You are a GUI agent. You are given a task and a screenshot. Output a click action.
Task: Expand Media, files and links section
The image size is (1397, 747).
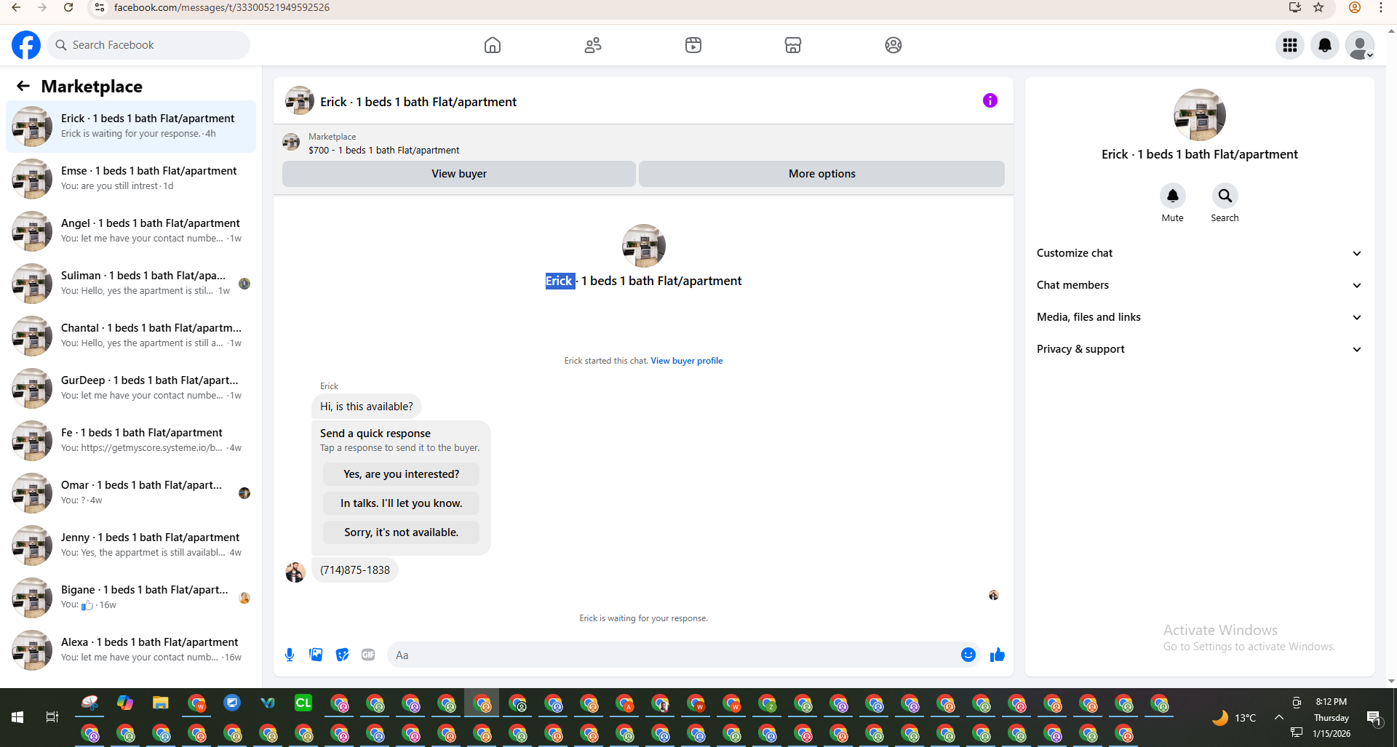tap(1199, 317)
